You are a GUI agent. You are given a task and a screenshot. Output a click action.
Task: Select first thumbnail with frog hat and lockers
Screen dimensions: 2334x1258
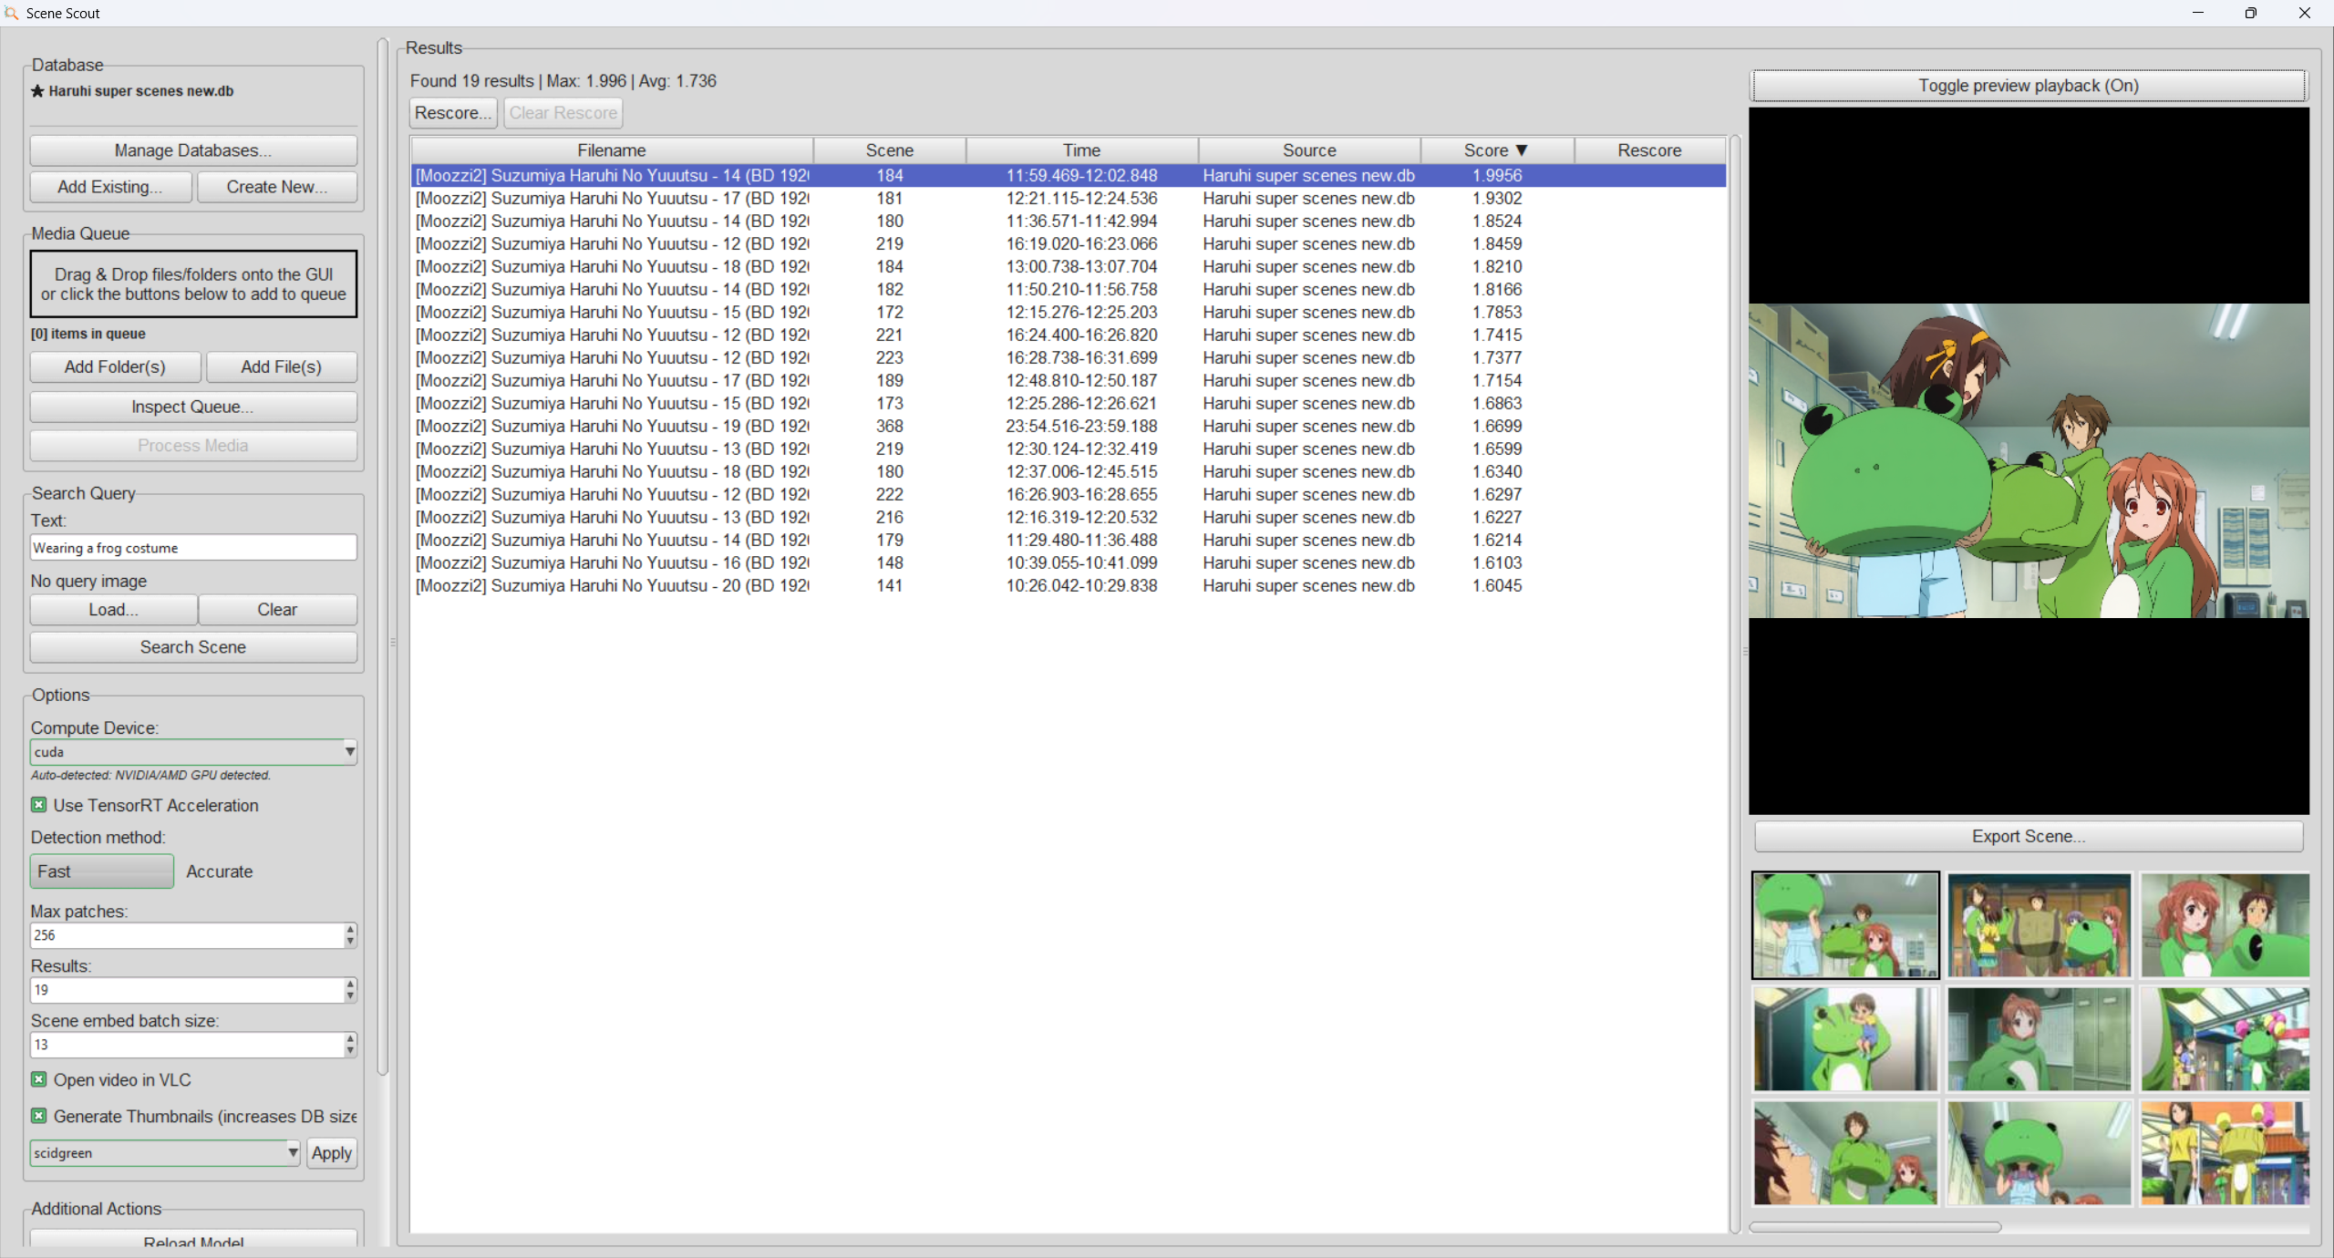point(1845,925)
